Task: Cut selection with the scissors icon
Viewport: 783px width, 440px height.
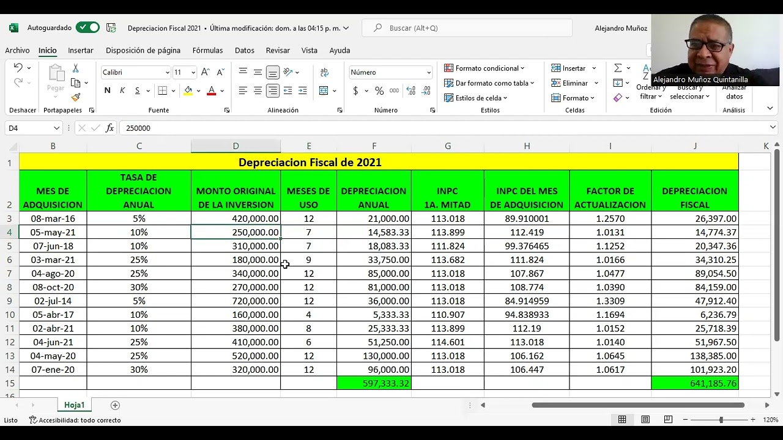Action: tap(75, 68)
